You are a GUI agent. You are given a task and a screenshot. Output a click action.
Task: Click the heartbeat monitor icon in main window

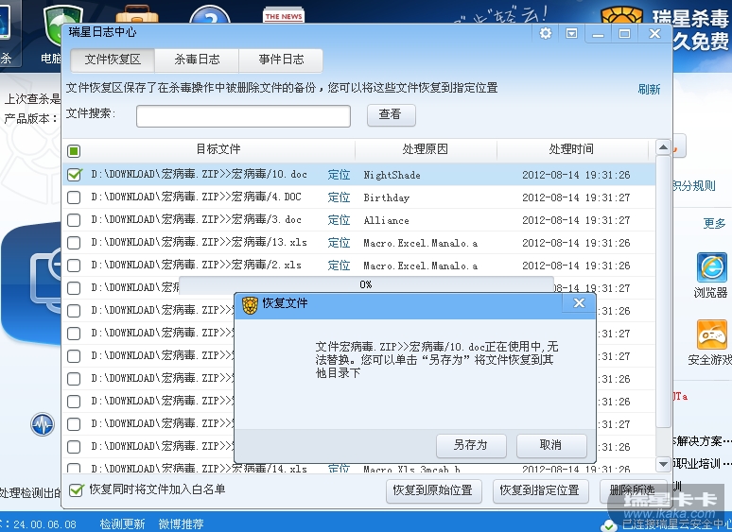pos(43,424)
